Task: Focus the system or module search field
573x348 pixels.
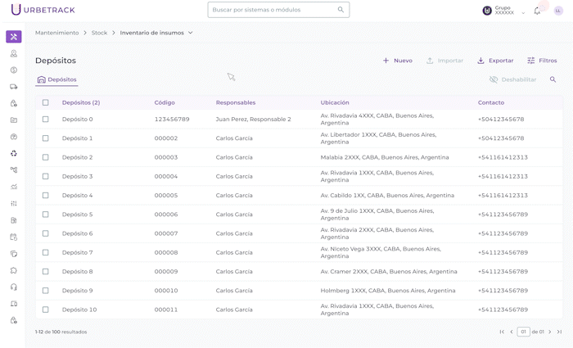Action: coord(274,10)
